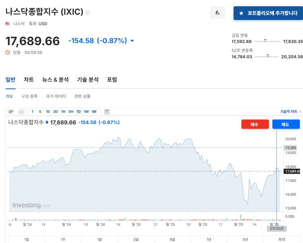Set chart interval to 5 minutes

tap(40, 111)
